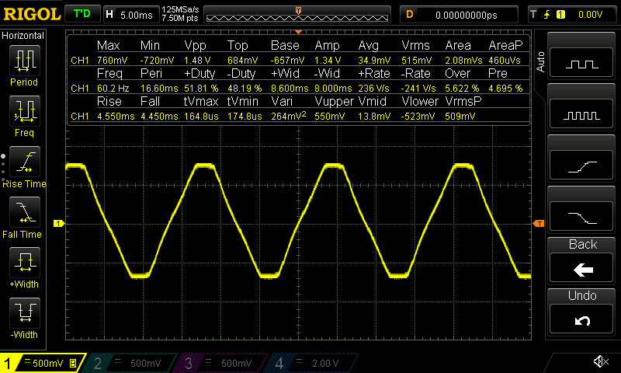Viewport: 621px width, 373px height.
Task: Click the T'D trigger status indicator
Action: click(x=82, y=14)
